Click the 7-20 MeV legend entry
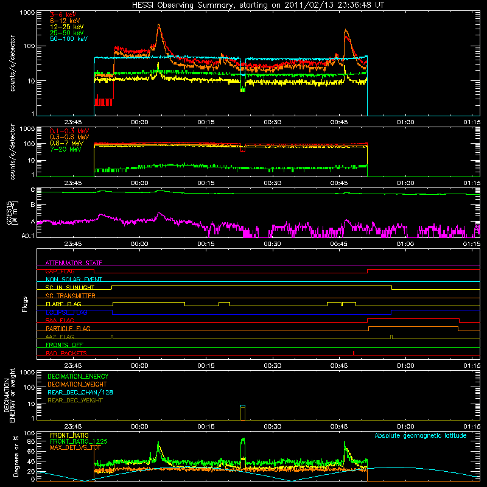Viewport: 487px width, 487px height. coord(66,149)
